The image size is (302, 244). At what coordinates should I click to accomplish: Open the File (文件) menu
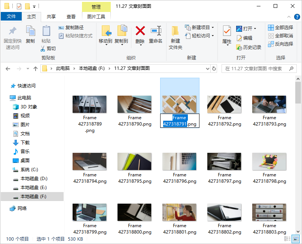[11, 16]
